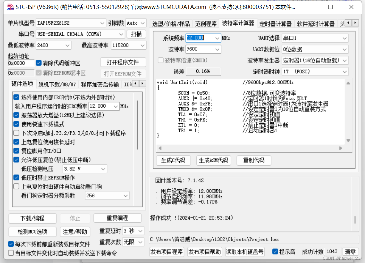Click 复制代码 button
This screenshot has height=263, width=365.
254,160
